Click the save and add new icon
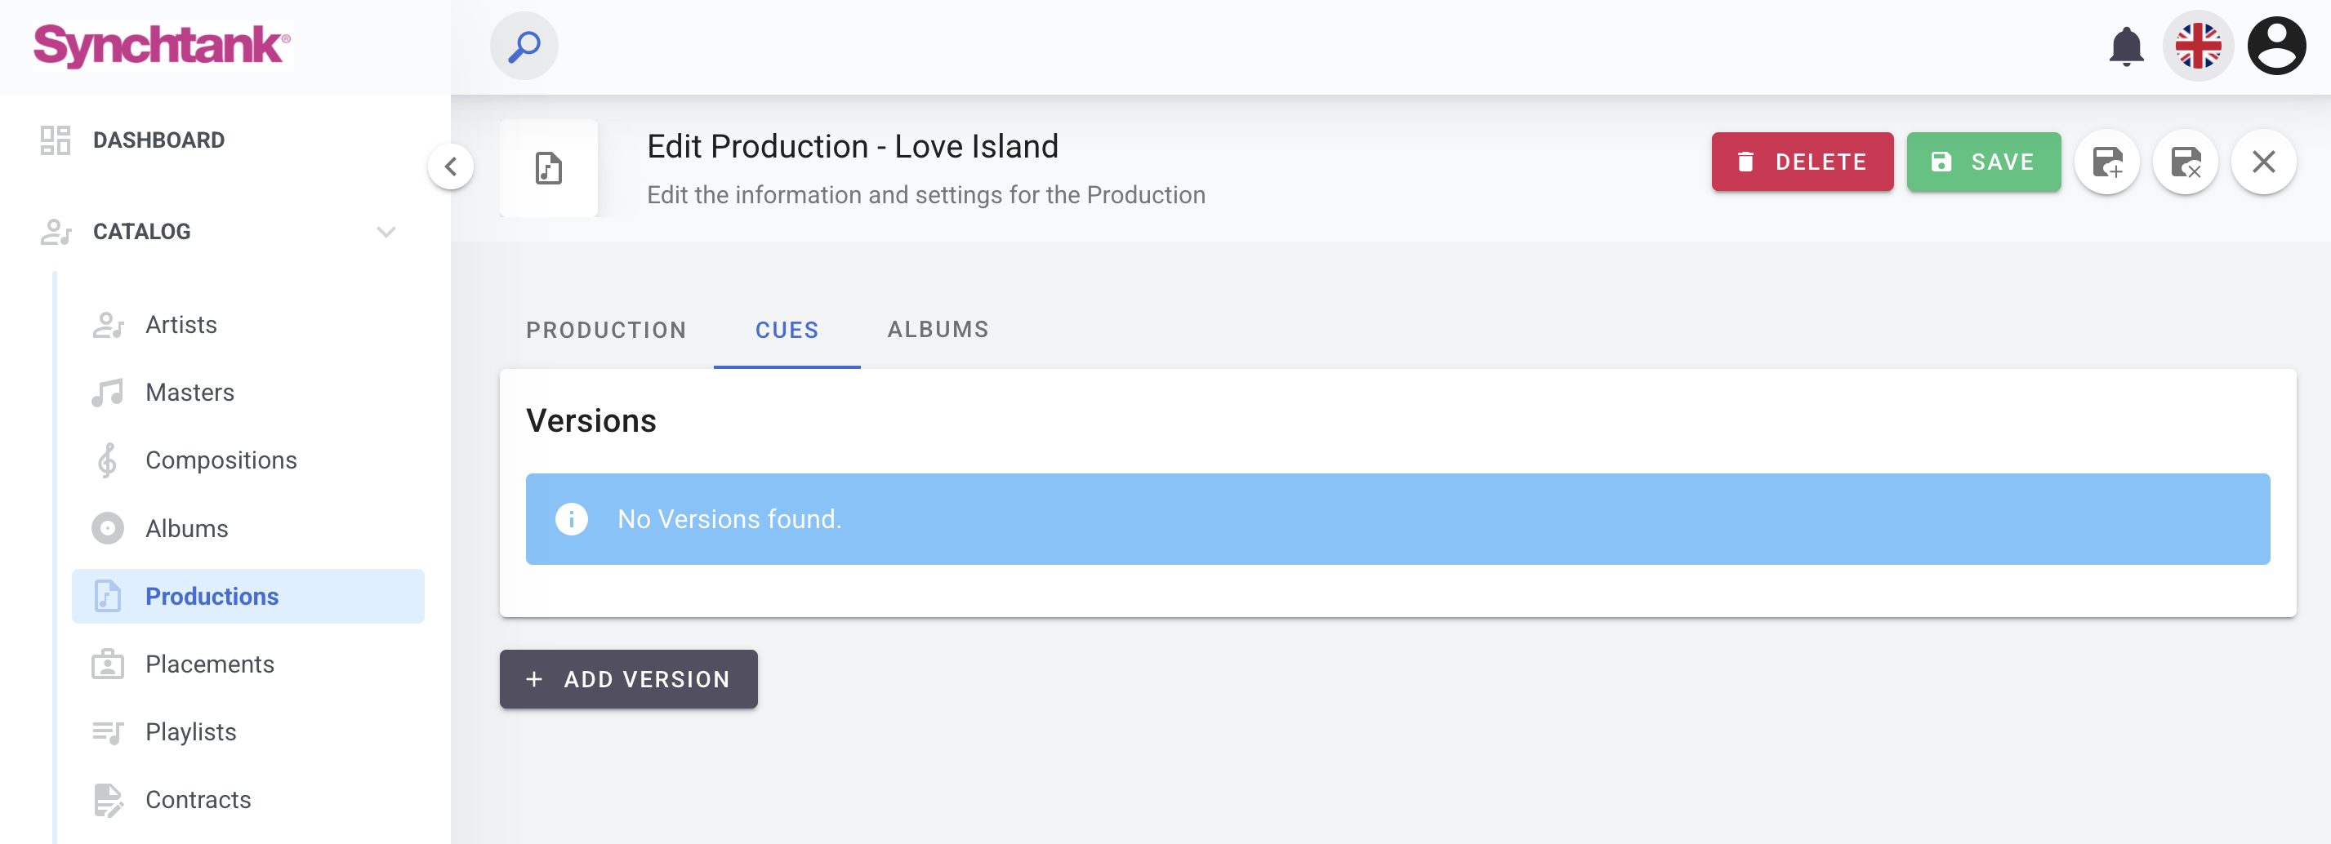Image resolution: width=2331 pixels, height=844 pixels. pos(2106,162)
